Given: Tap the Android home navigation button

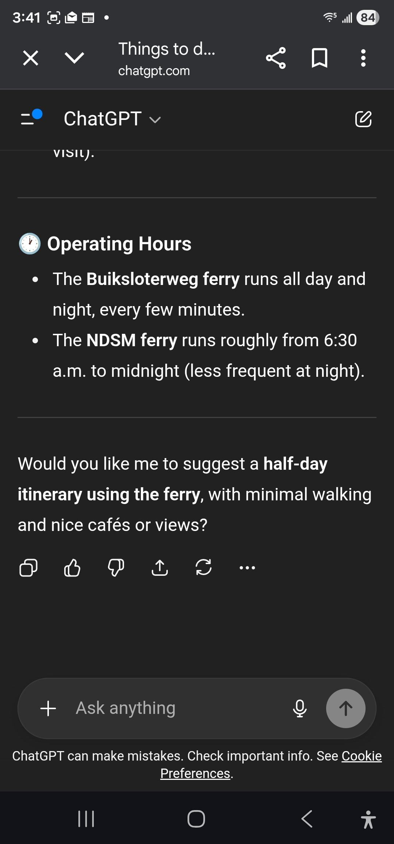Looking at the screenshot, I should pos(196,819).
